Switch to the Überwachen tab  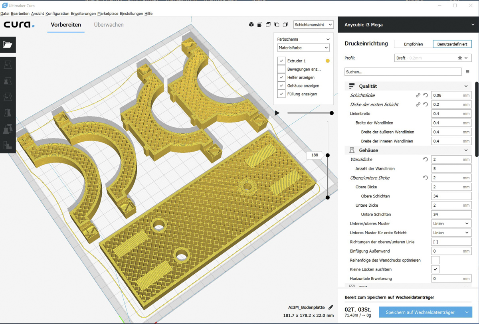[109, 25]
